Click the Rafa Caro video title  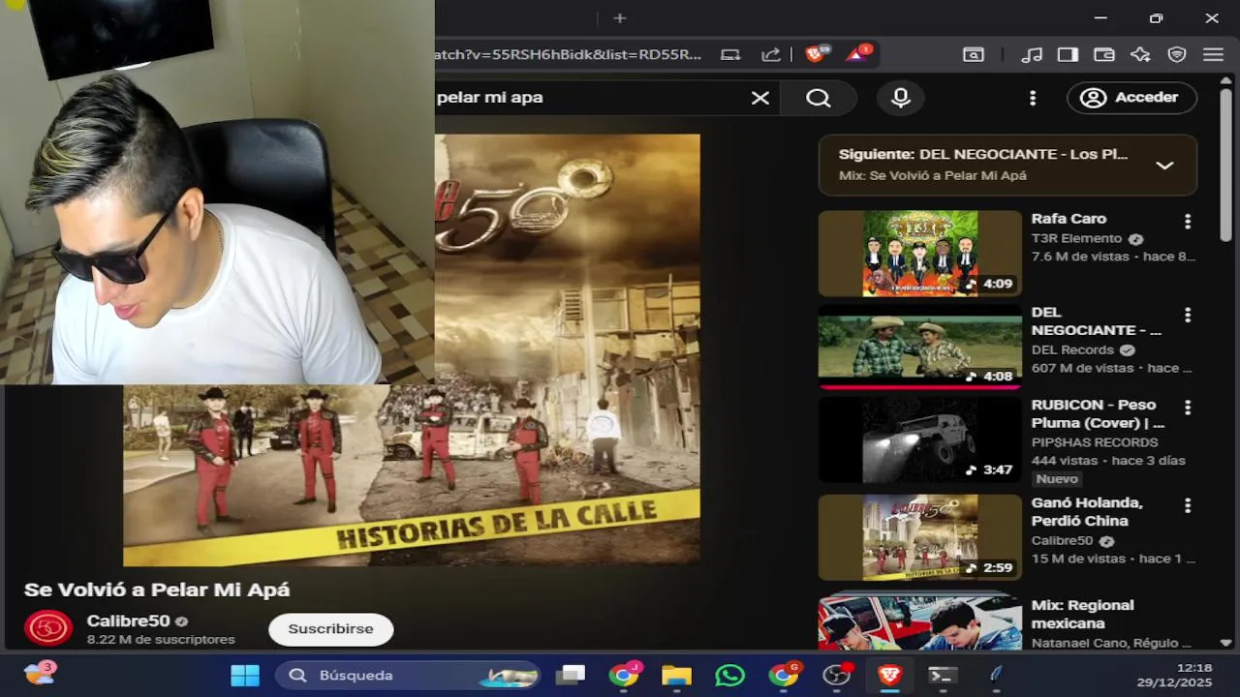point(1069,219)
